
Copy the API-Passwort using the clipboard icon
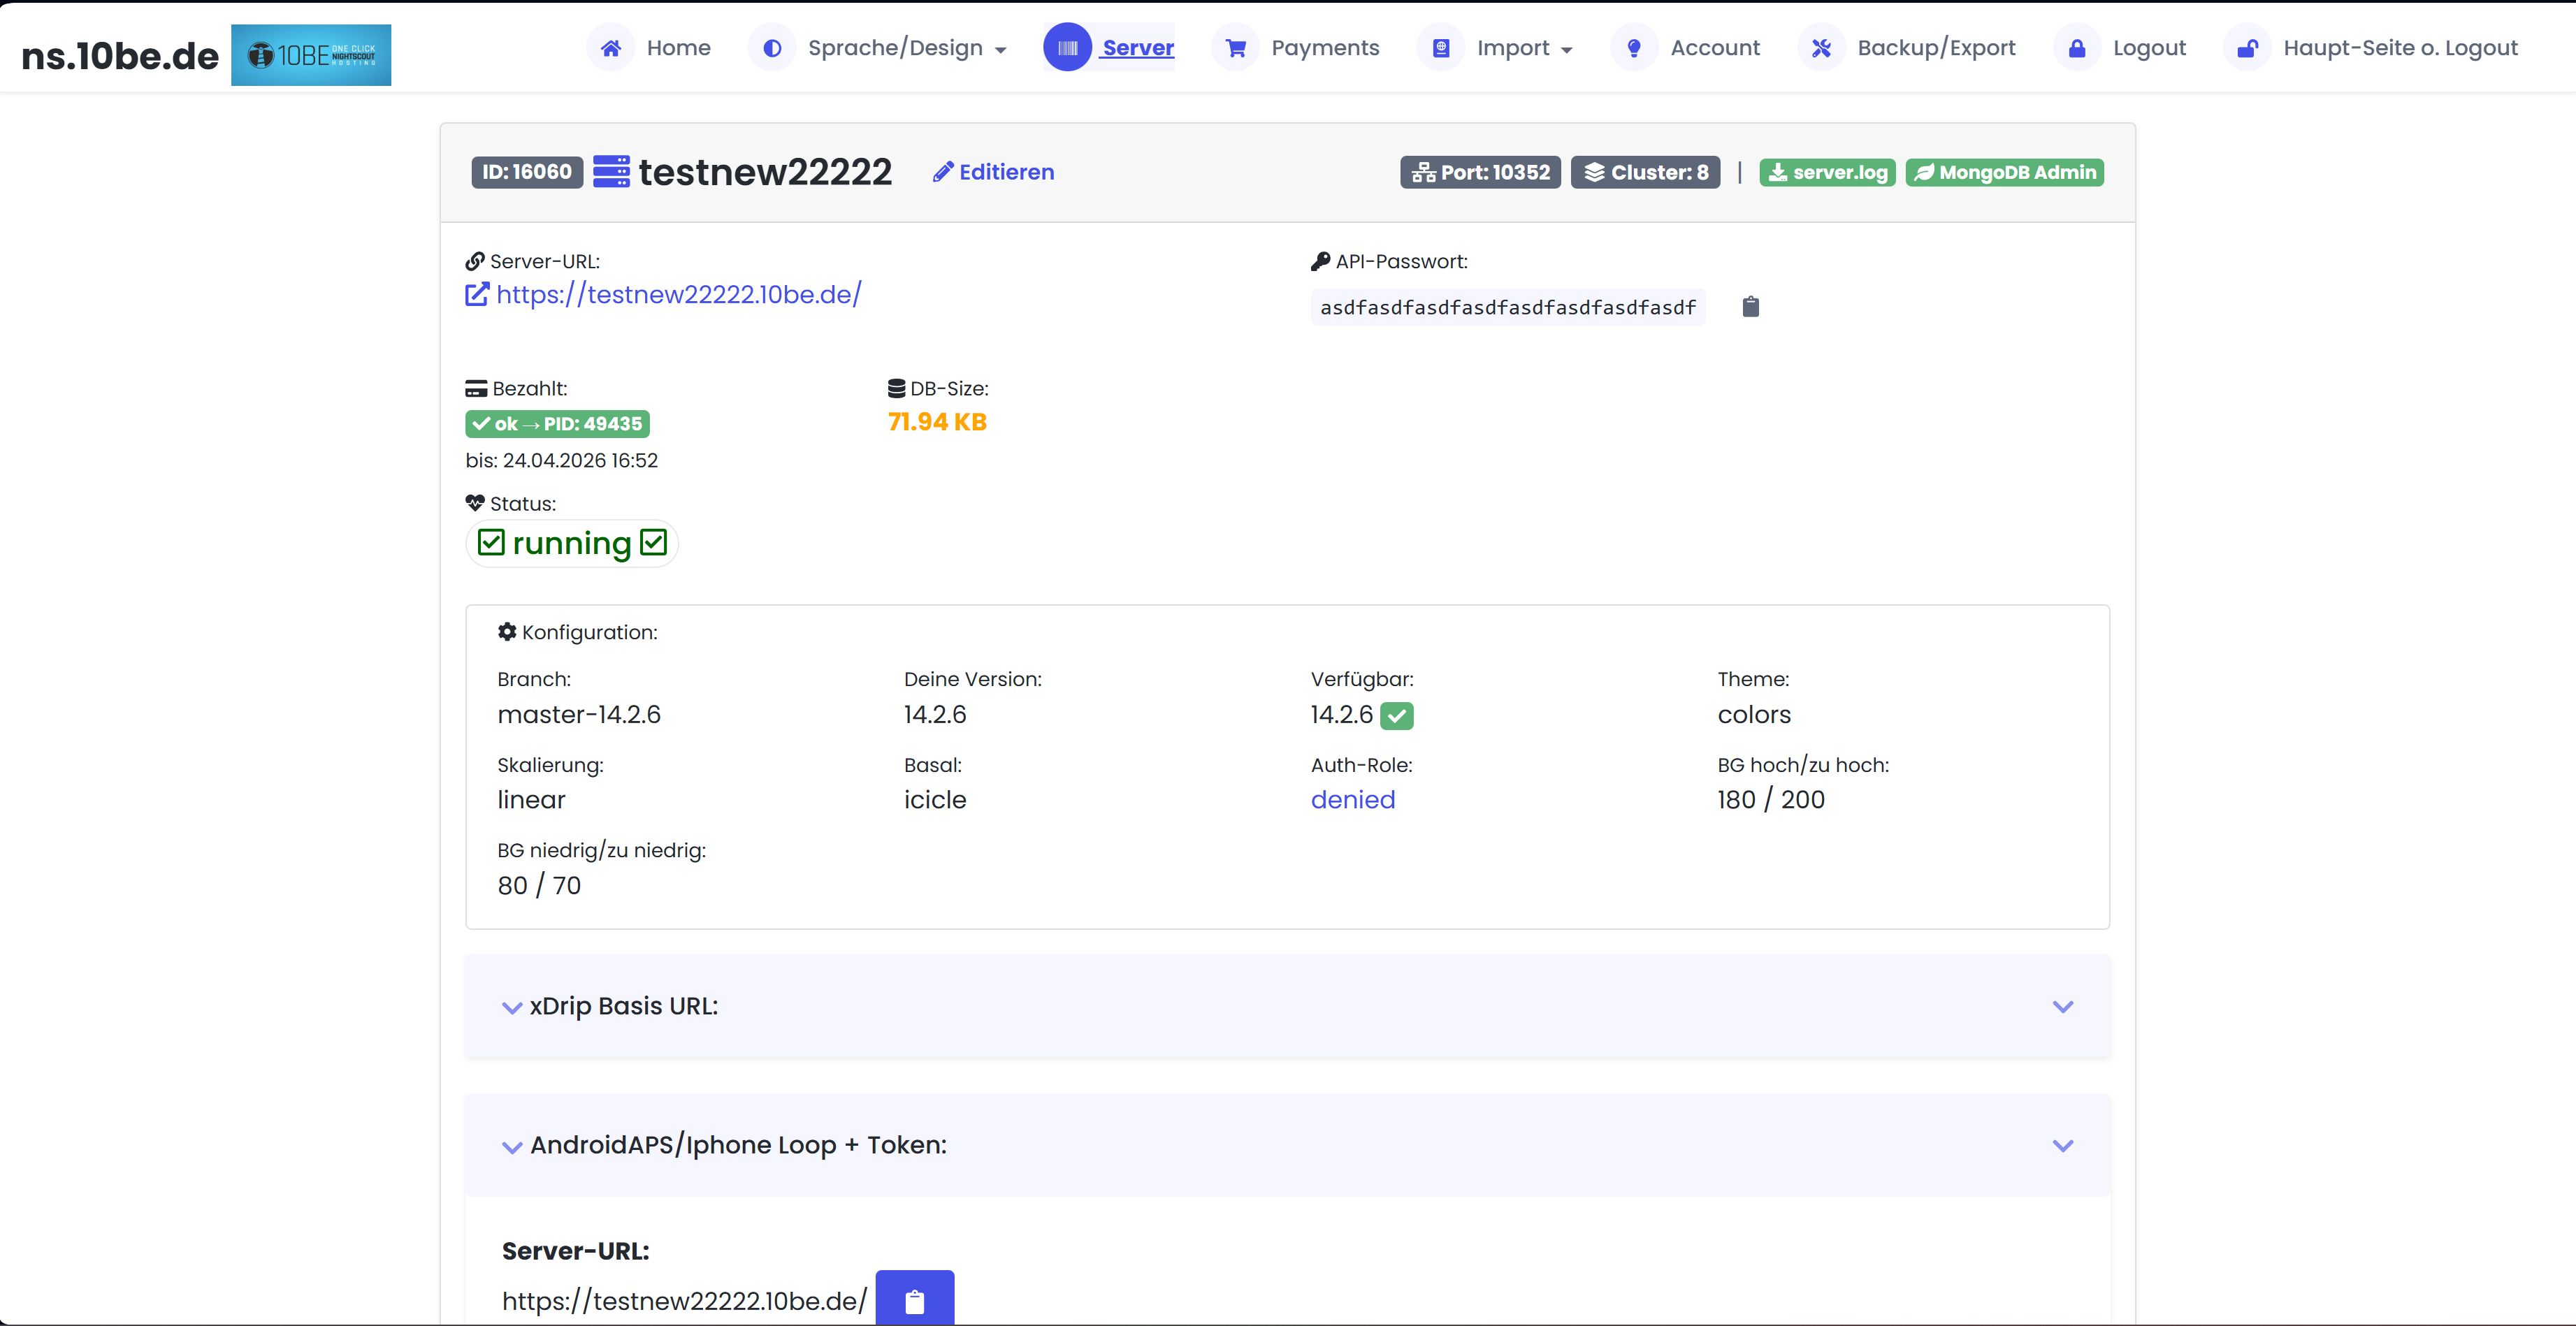[1750, 306]
